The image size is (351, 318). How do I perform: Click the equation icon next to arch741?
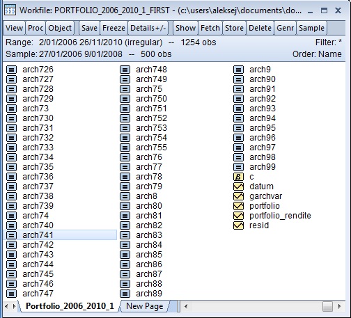(11, 235)
